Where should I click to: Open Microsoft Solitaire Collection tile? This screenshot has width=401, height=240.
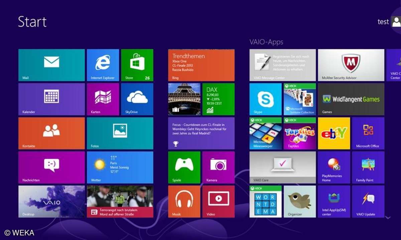point(300,99)
